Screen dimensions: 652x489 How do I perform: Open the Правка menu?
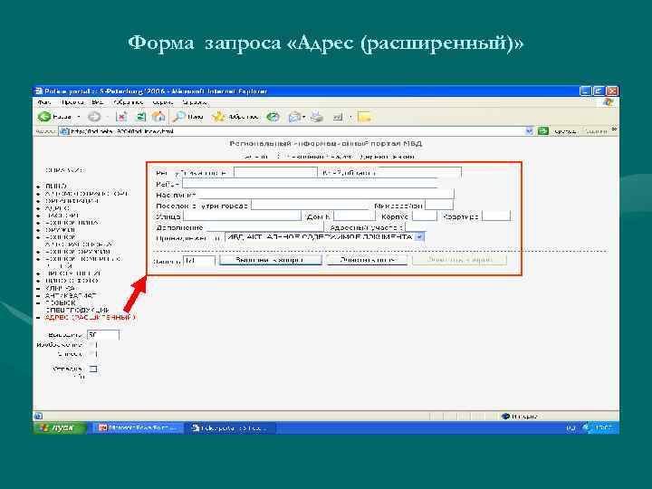pyautogui.click(x=72, y=102)
